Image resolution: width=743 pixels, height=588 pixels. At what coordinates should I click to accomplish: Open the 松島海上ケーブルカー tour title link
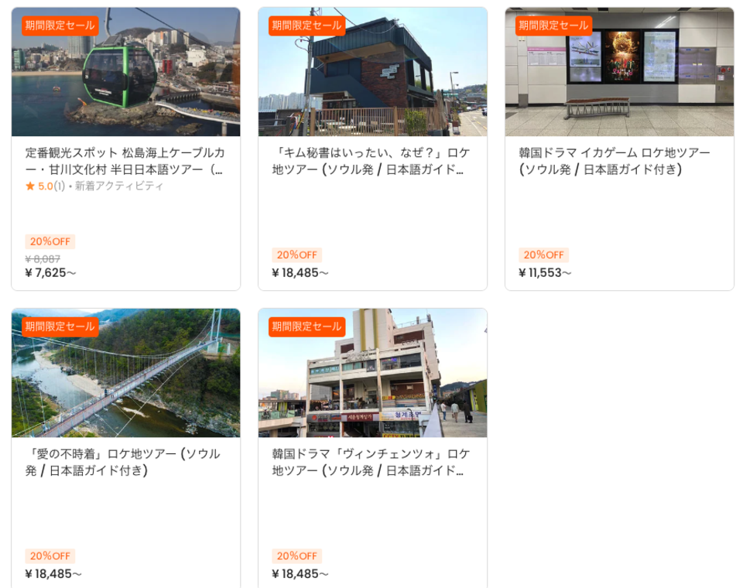[125, 161]
